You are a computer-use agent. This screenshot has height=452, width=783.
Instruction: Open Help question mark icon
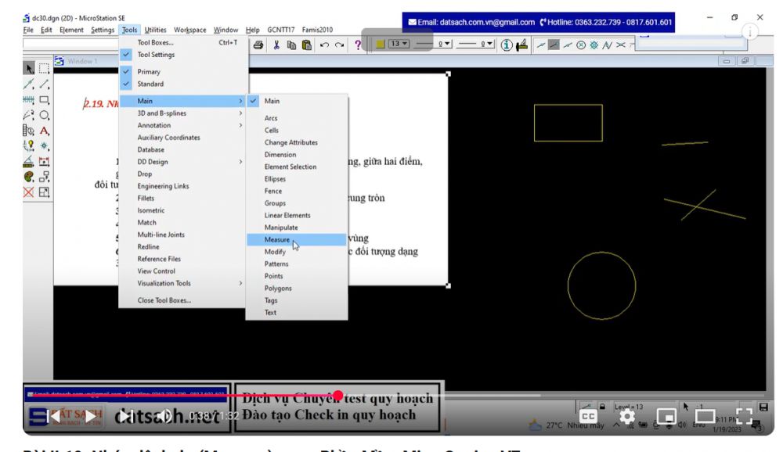coord(358,46)
